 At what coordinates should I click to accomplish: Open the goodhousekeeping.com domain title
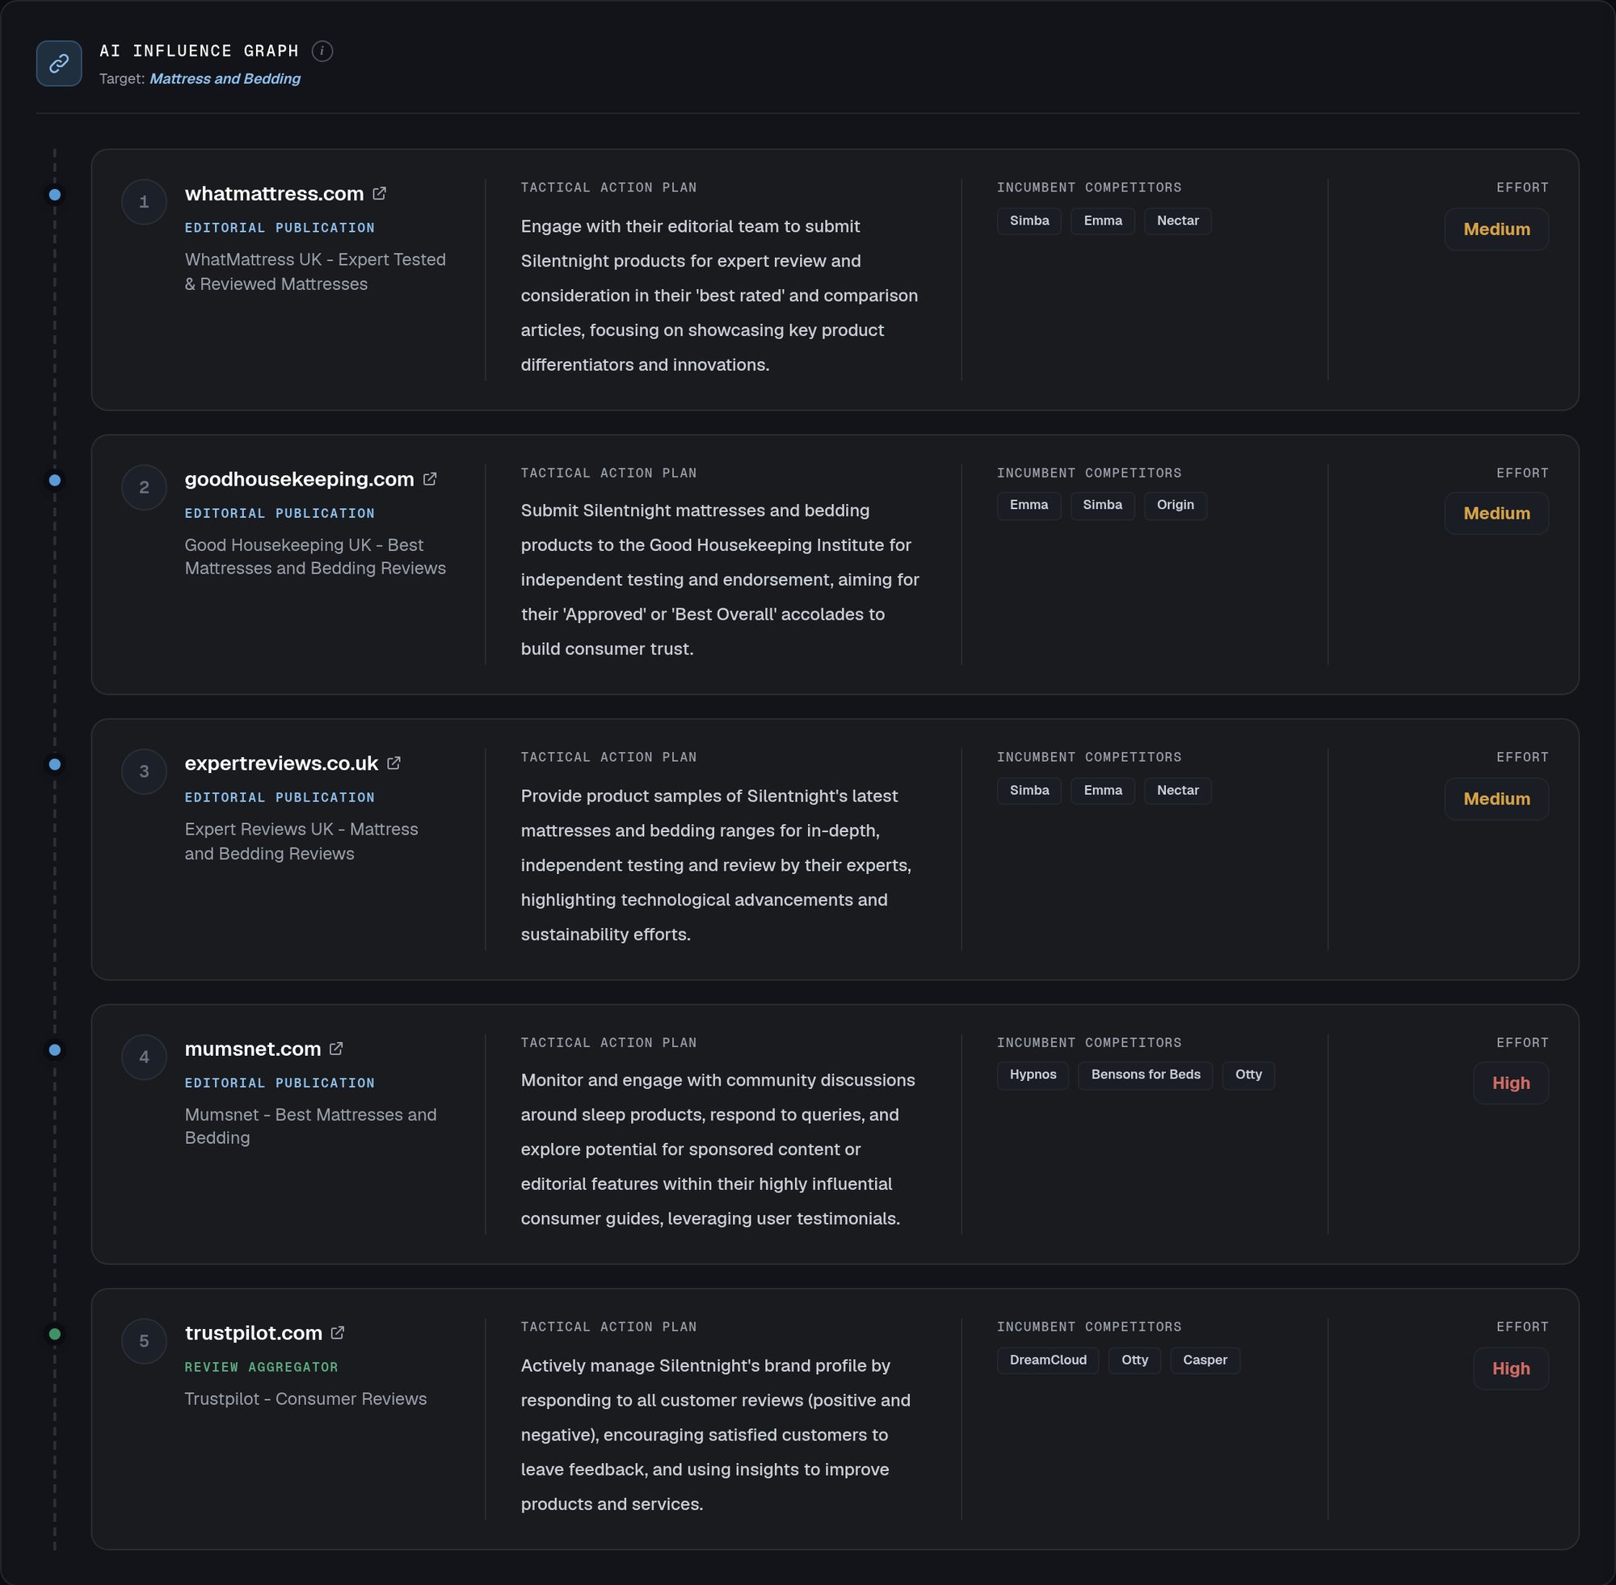(300, 480)
